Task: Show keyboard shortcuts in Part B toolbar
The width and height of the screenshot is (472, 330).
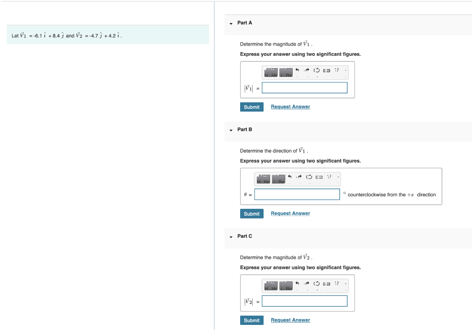Action: pyautogui.click(x=319, y=177)
